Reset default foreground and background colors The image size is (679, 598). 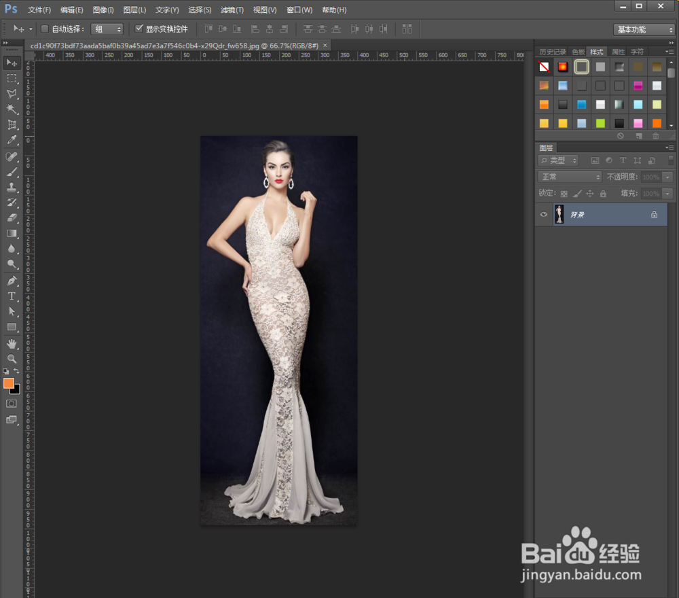(5, 371)
